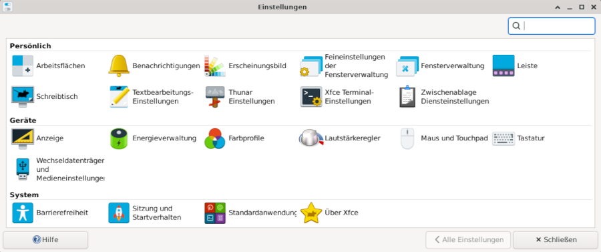This screenshot has width=601, height=252.
Task: Open the Textbearbeitungs-Einstellungen notepad icon
Action: [x=119, y=97]
